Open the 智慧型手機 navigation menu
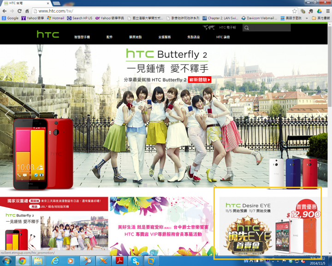Screen dimensions: 332x266 (x=82, y=37)
